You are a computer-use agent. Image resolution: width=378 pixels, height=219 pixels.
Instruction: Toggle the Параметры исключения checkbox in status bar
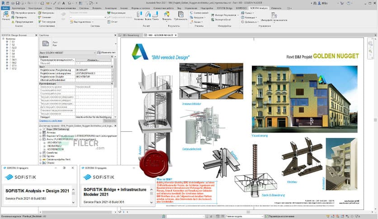coord(267,216)
